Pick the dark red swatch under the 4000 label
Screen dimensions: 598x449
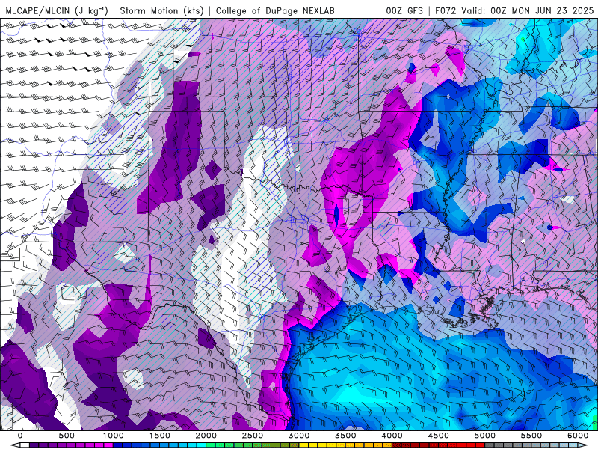397,445
